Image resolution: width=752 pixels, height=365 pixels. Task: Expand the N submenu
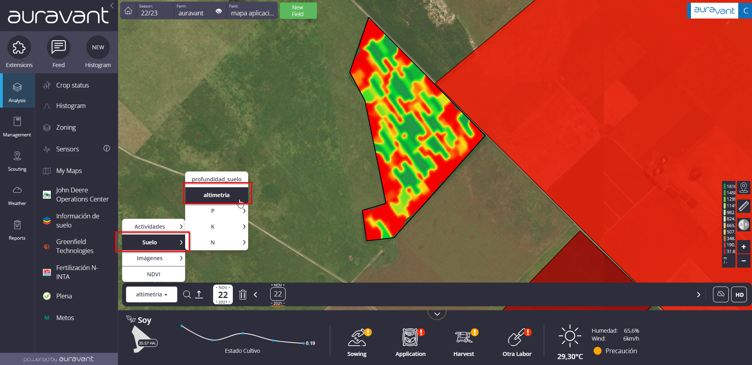click(217, 242)
